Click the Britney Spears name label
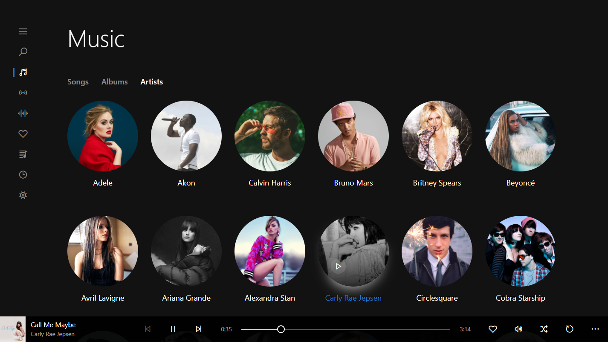This screenshot has width=608, height=342. pyautogui.click(x=437, y=183)
